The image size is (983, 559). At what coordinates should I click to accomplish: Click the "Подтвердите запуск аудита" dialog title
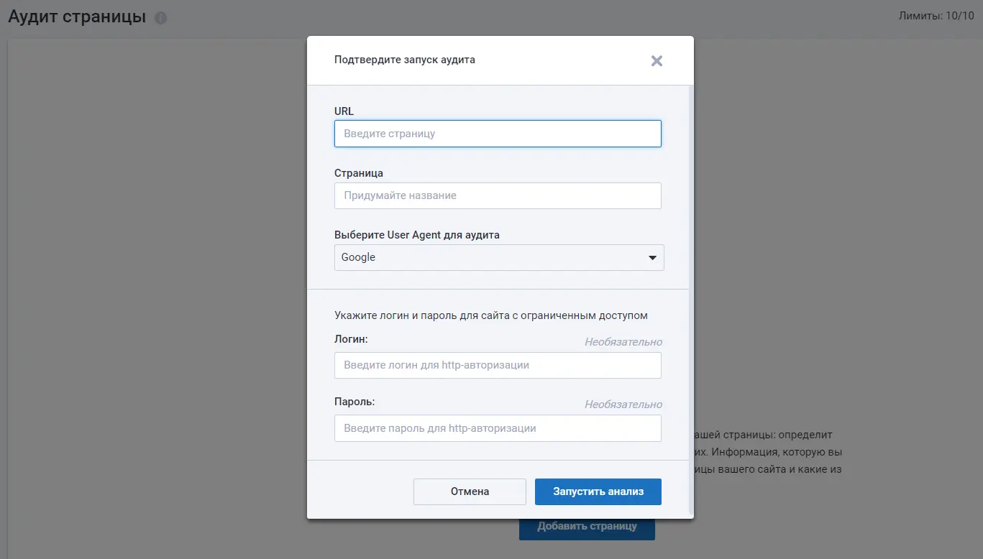[x=404, y=60]
